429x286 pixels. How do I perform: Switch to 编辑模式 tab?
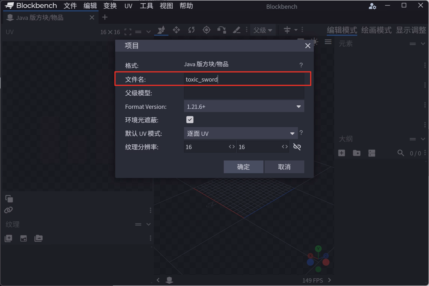click(342, 30)
